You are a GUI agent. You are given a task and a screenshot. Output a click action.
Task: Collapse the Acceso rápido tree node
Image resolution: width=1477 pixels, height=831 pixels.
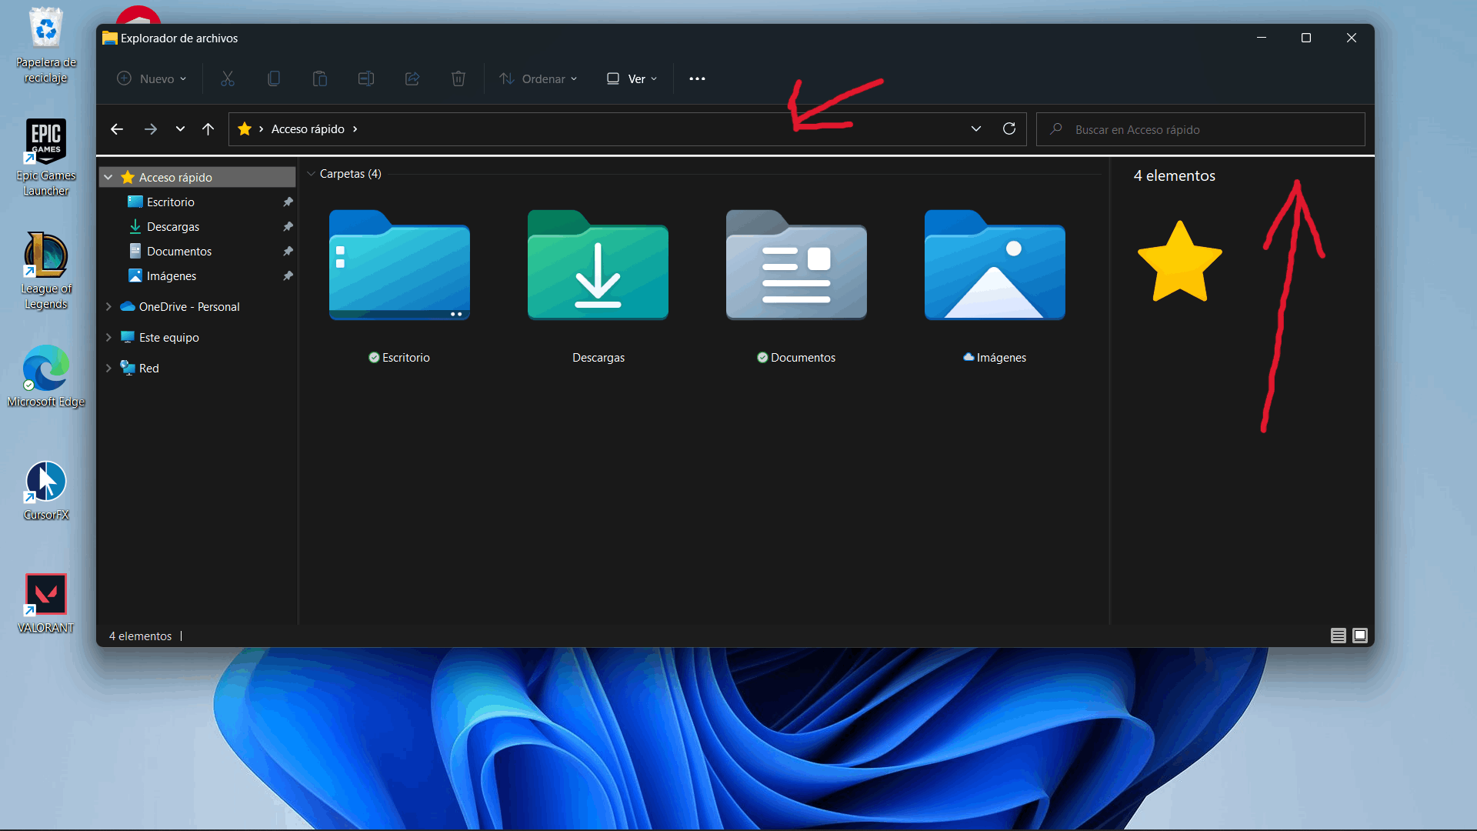(x=108, y=177)
